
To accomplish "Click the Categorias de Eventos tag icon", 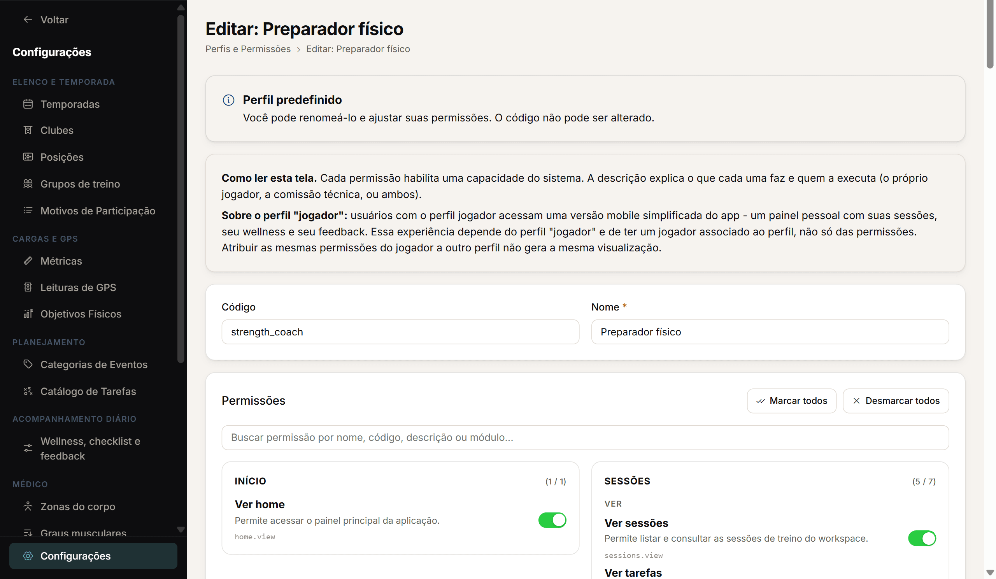I will (28, 364).
